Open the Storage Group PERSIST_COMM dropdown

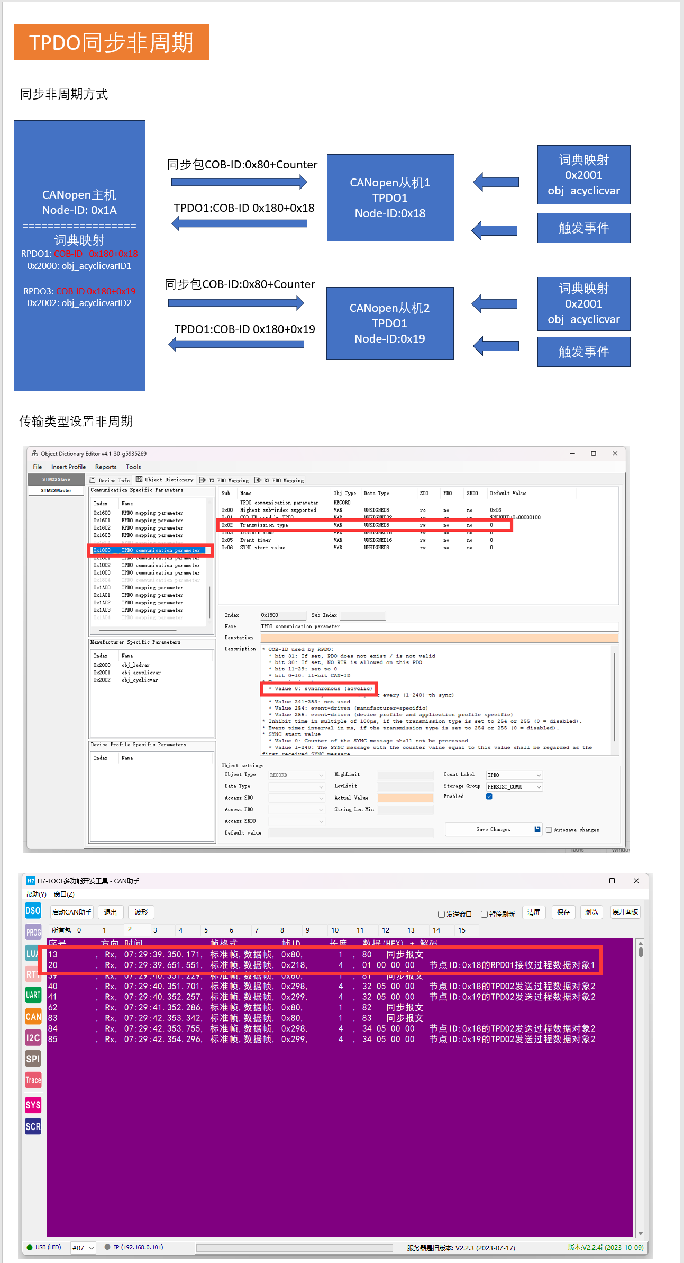(514, 786)
